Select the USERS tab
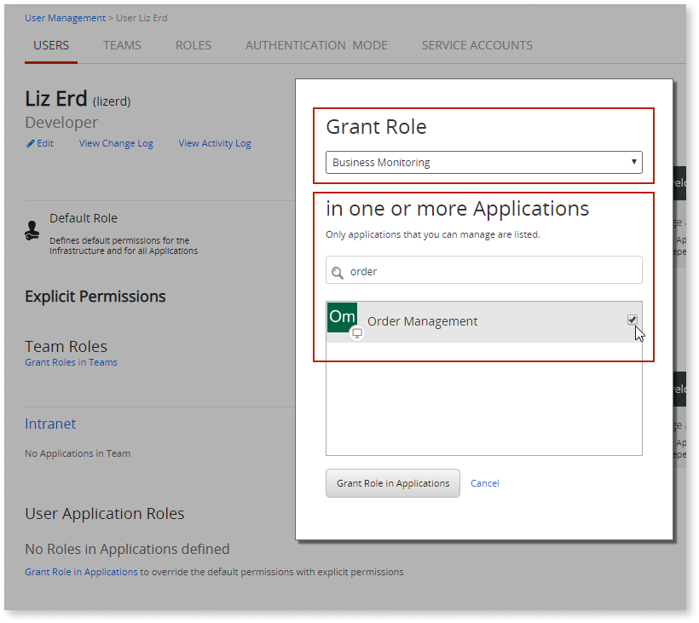 pos(50,45)
